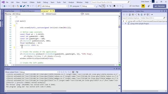Screen dimensions: 168x94
Task: Click the Solution Explorer properties wrench icon
Action: point(152,15)
